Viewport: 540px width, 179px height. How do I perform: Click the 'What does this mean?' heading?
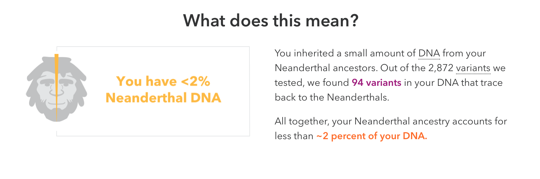point(271,21)
